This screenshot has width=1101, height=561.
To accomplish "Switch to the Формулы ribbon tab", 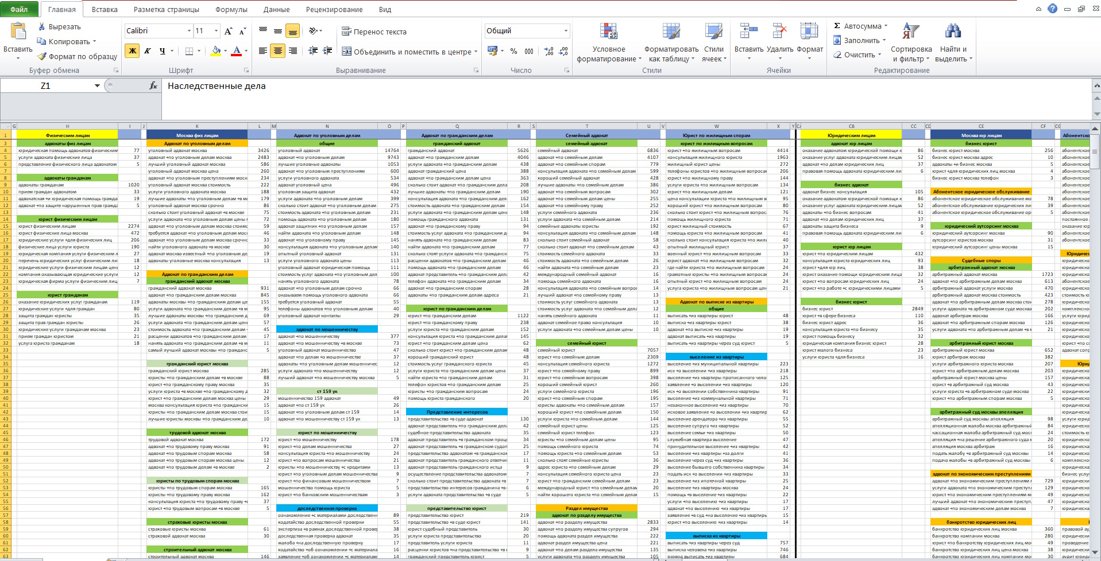I will coord(231,9).
